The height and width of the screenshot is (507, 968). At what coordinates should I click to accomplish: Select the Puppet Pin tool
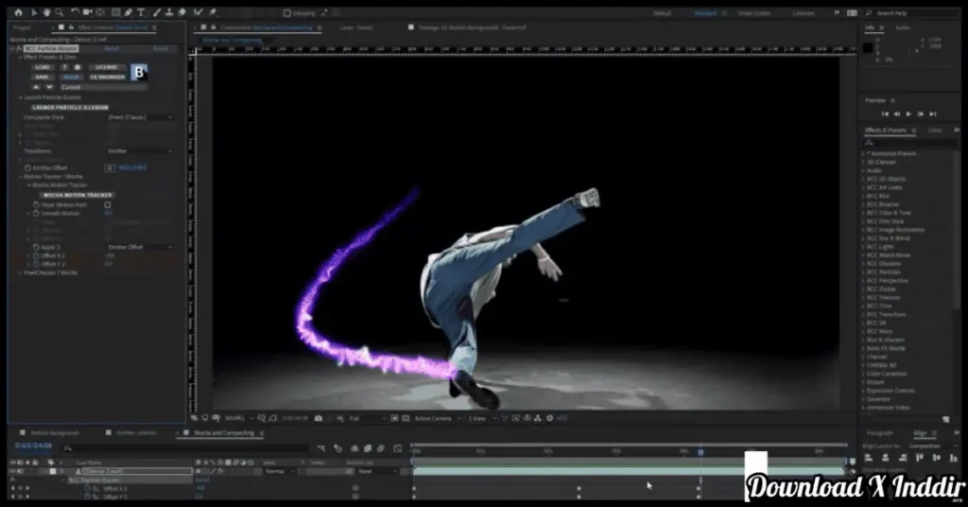coord(213,12)
